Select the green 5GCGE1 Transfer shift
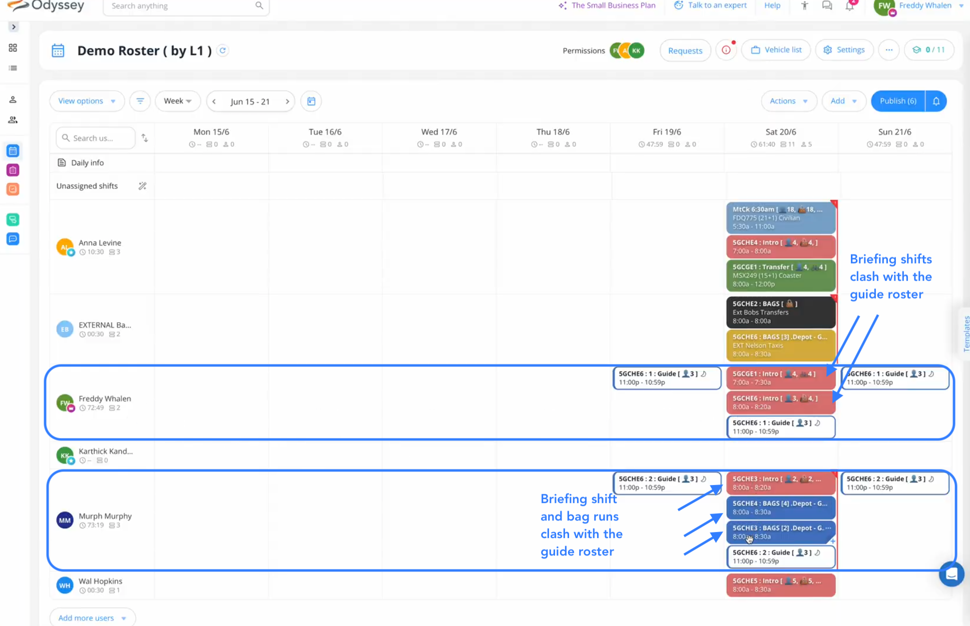This screenshot has height=626, width=970. [780, 275]
